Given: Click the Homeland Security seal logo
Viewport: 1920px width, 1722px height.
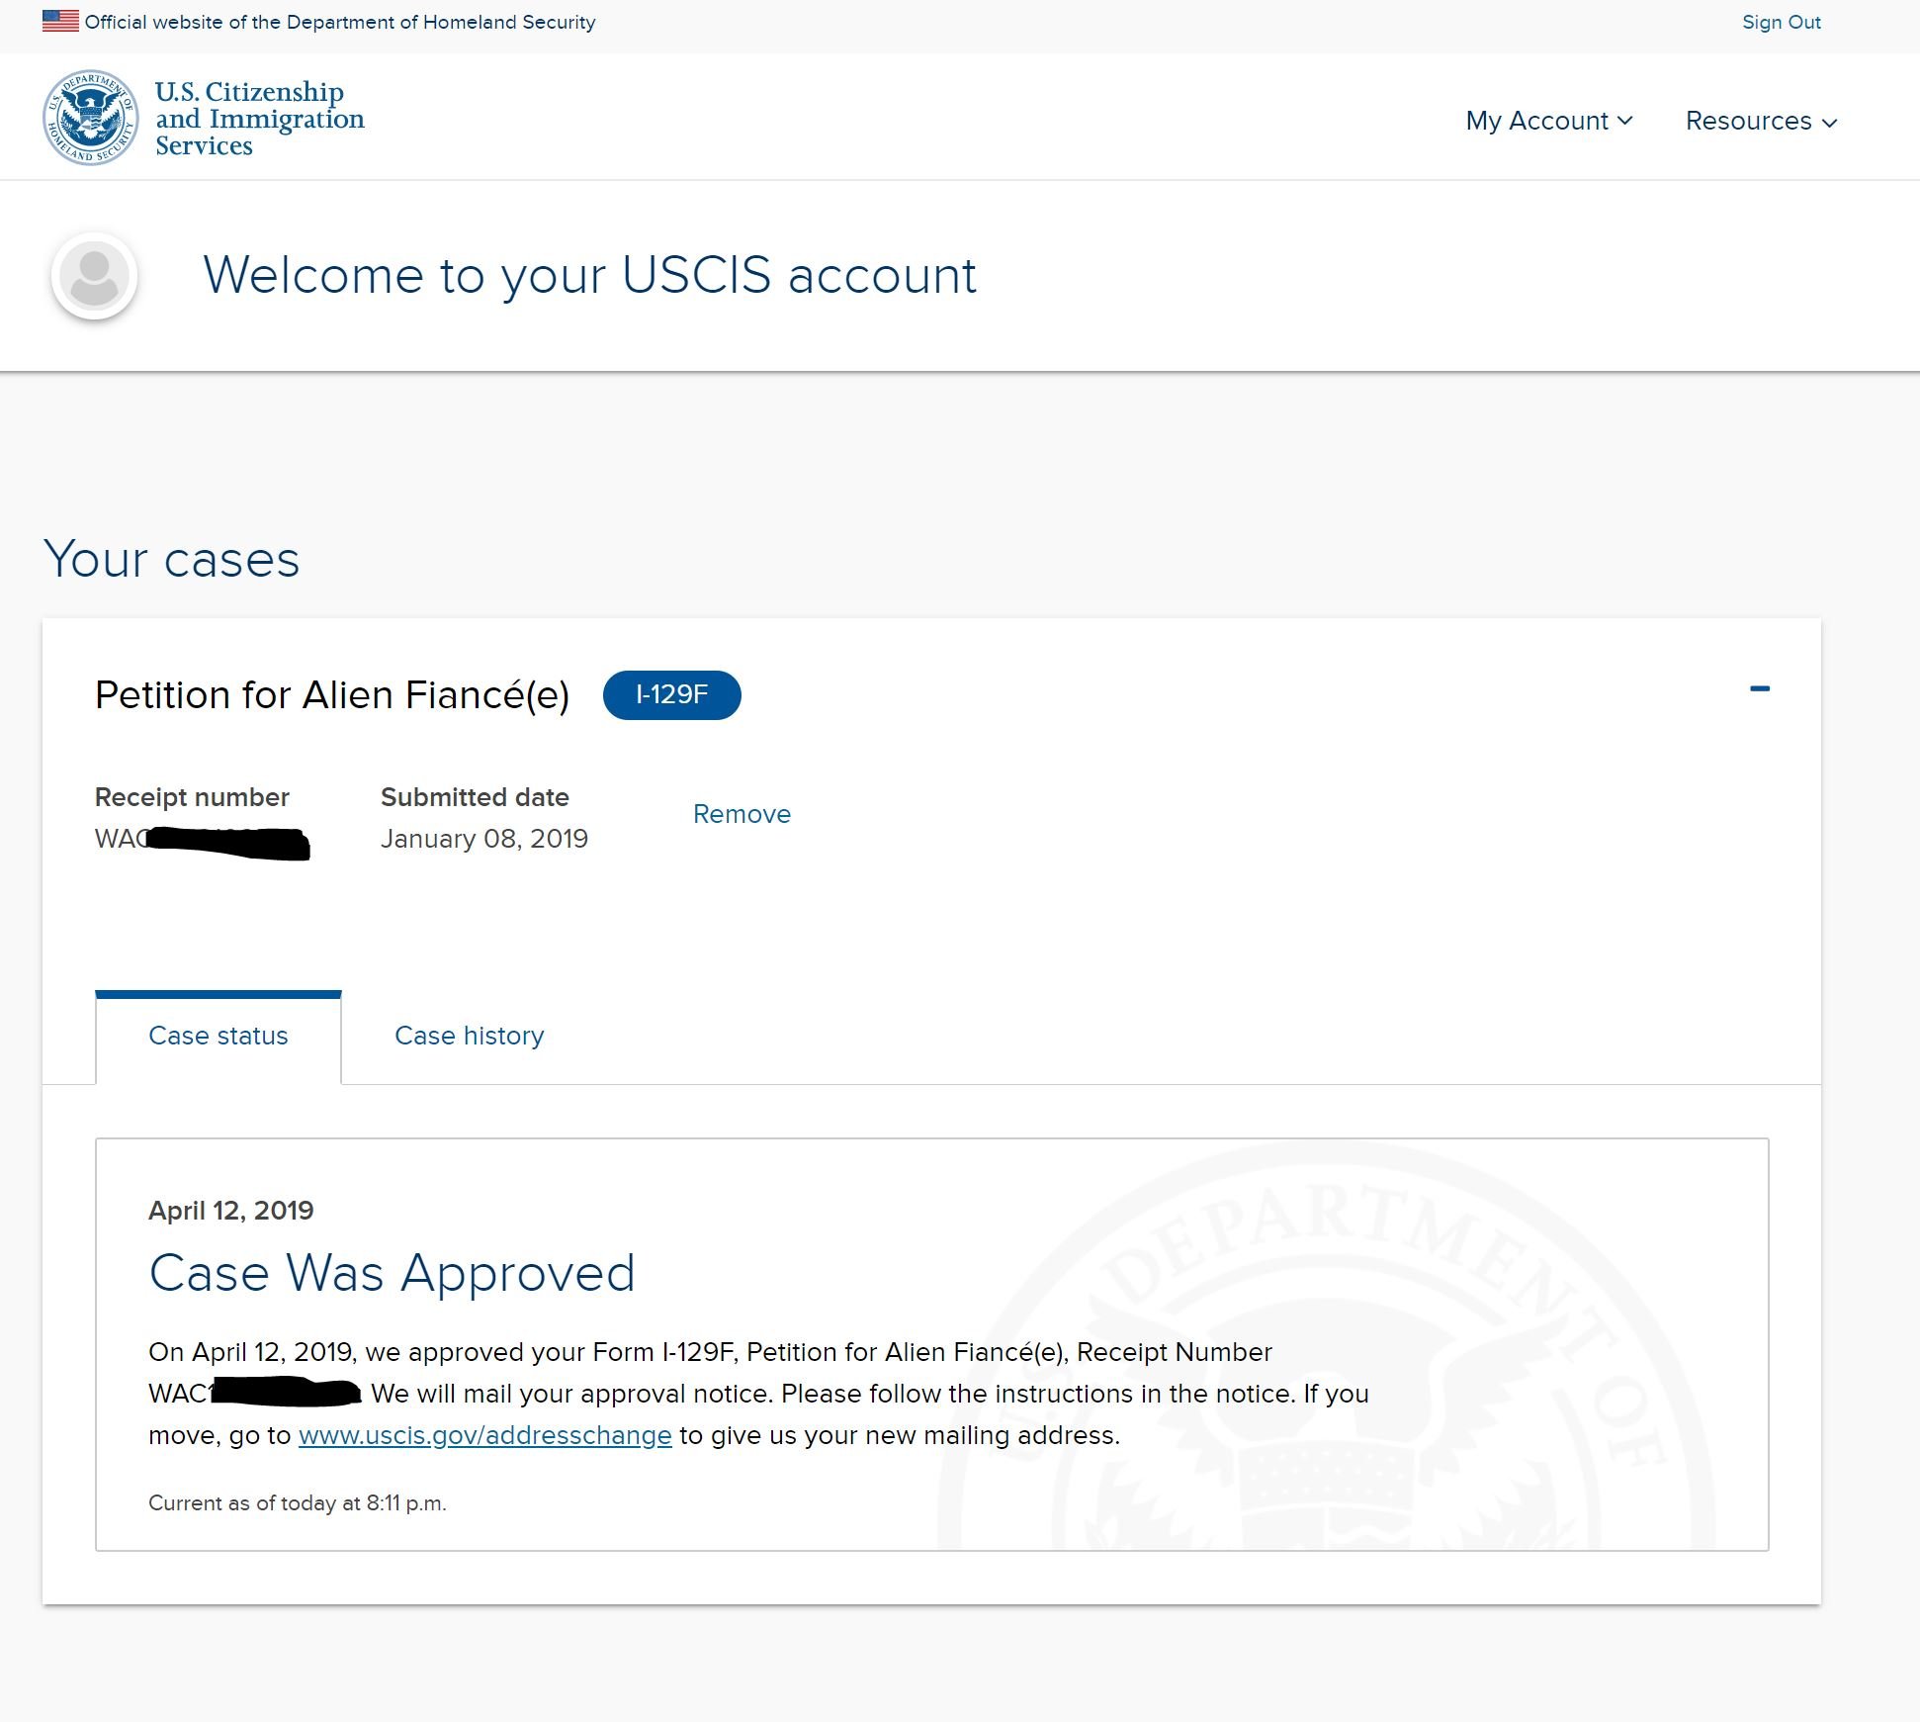Looking at the screenshot, I should (91, 118).
